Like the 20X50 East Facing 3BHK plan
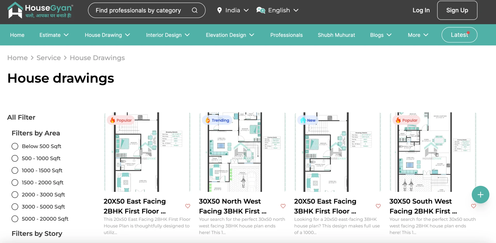Screen dimensions: 496x243 click(x=378, y=206)
